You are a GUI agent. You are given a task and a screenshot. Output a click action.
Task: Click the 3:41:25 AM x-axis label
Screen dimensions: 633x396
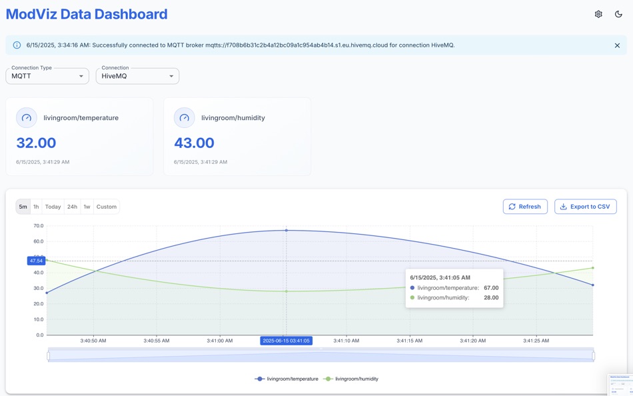pyautogui.click(x=536, y=341)
